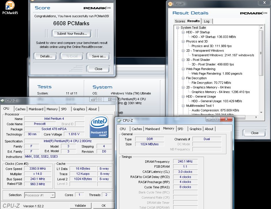The width and height of the screenshot is (271, 209).
Task: Collapse the 2D - Graphics Memory node
Action: coord(183,88)
